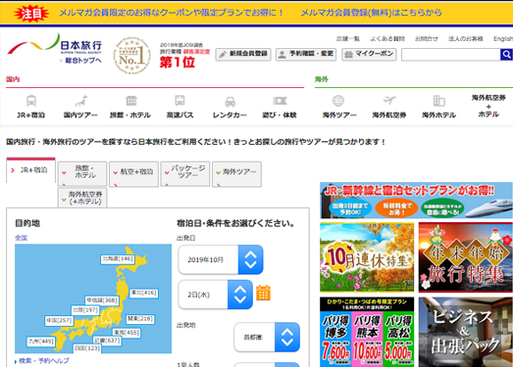This screenshot has height=367, width=513.
Task: Select the 東海[455] region on map
Action: 127,333
